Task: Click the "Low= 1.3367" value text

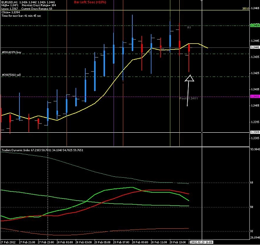Action: pyautogui.click(x=10, y=9)
